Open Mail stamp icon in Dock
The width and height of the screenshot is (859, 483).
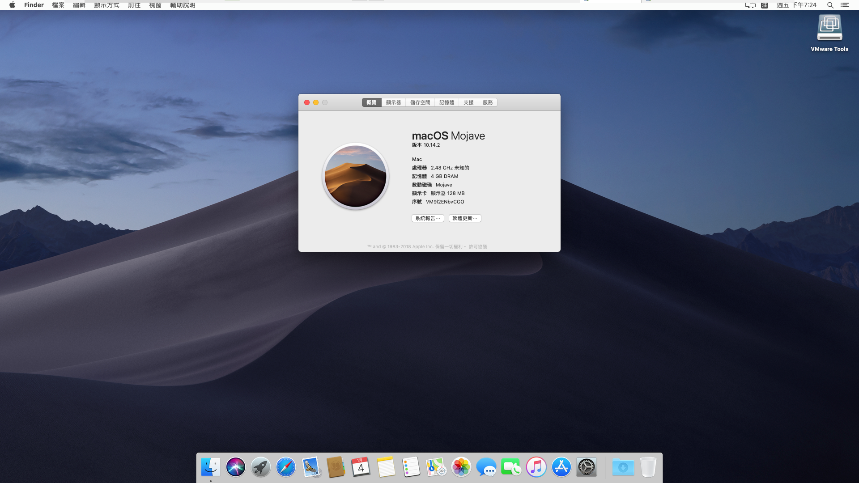311,467
